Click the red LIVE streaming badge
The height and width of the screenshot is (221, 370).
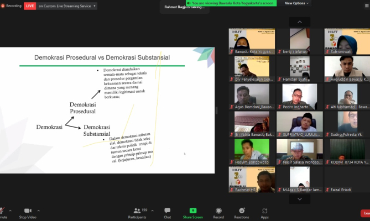(29, 6)
